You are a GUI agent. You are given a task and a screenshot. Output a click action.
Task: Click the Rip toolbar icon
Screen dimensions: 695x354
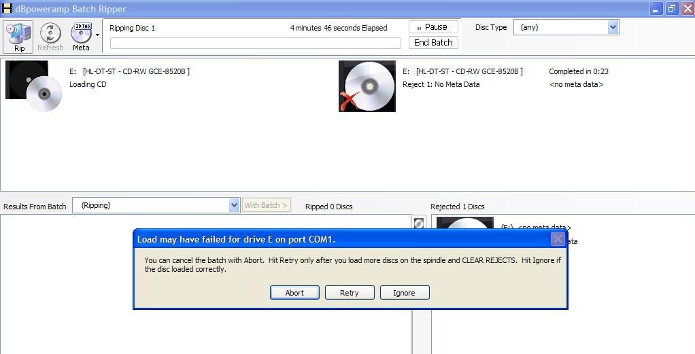(18, 37)
